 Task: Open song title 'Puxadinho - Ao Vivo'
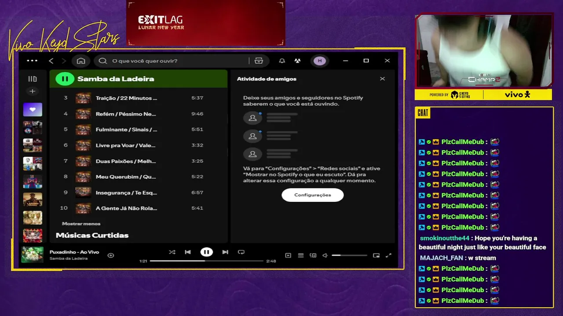[x=74, y=252]
